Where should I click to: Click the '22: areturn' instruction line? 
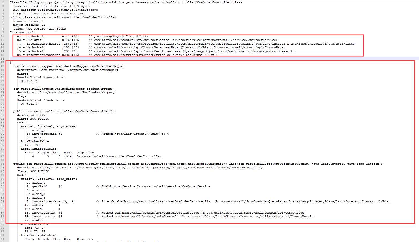pyautogui.click(x=35, y=220)
